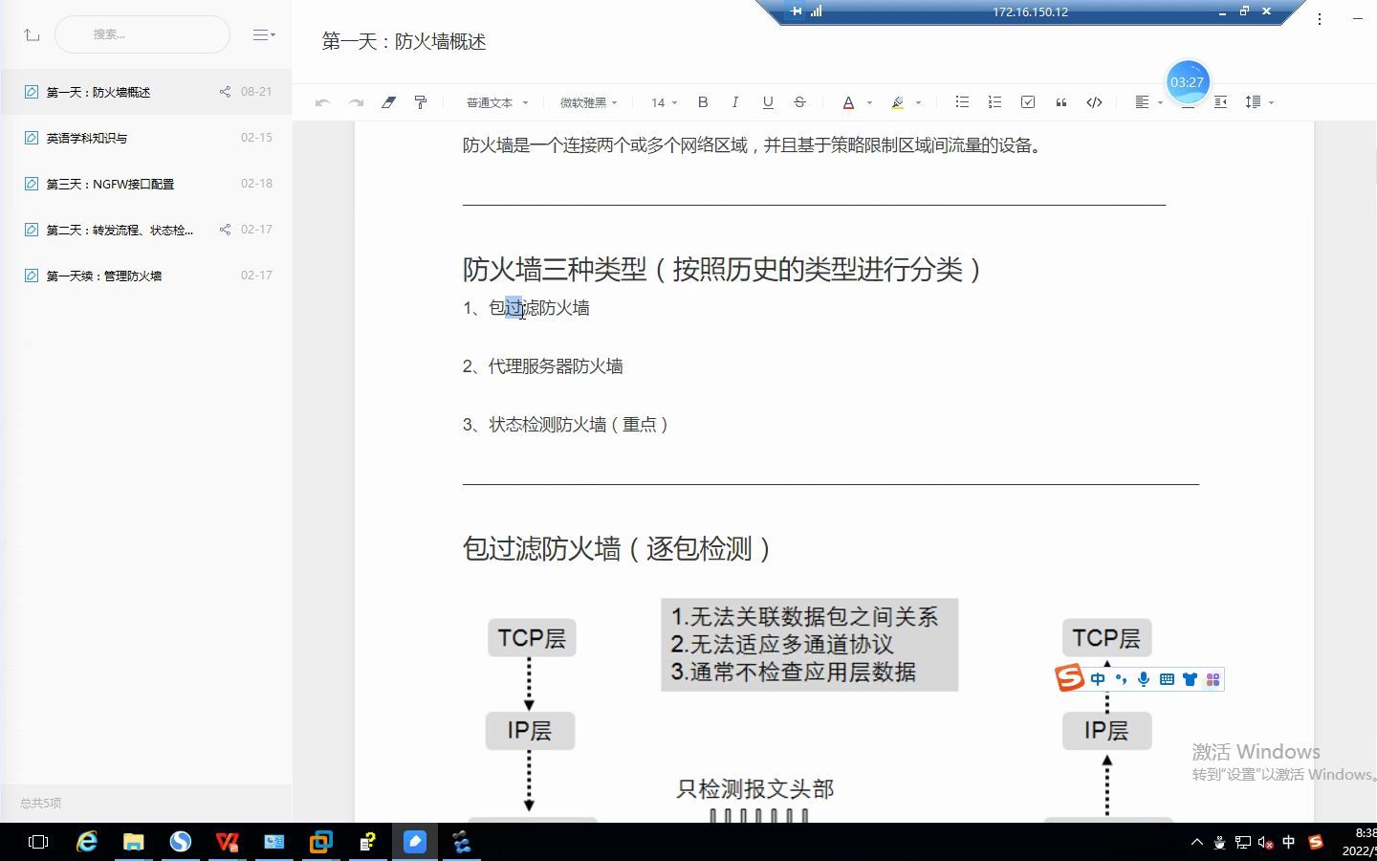Show hidden system tray icons chevron

tap(1197, 842)
